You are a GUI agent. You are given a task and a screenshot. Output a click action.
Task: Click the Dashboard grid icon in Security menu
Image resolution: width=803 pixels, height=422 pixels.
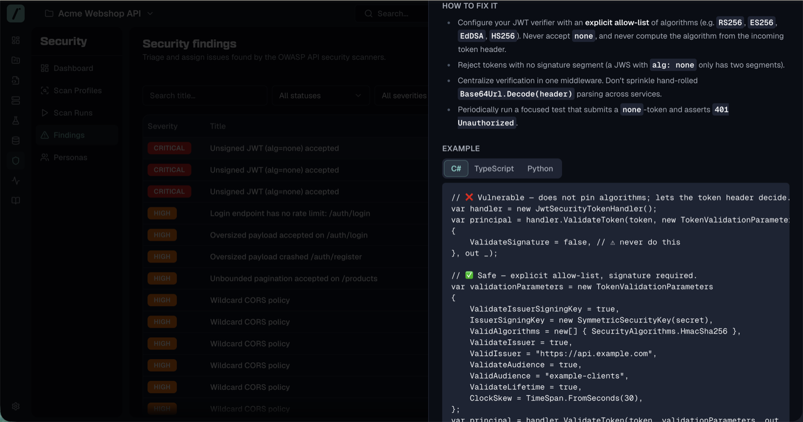click(45, 68)
